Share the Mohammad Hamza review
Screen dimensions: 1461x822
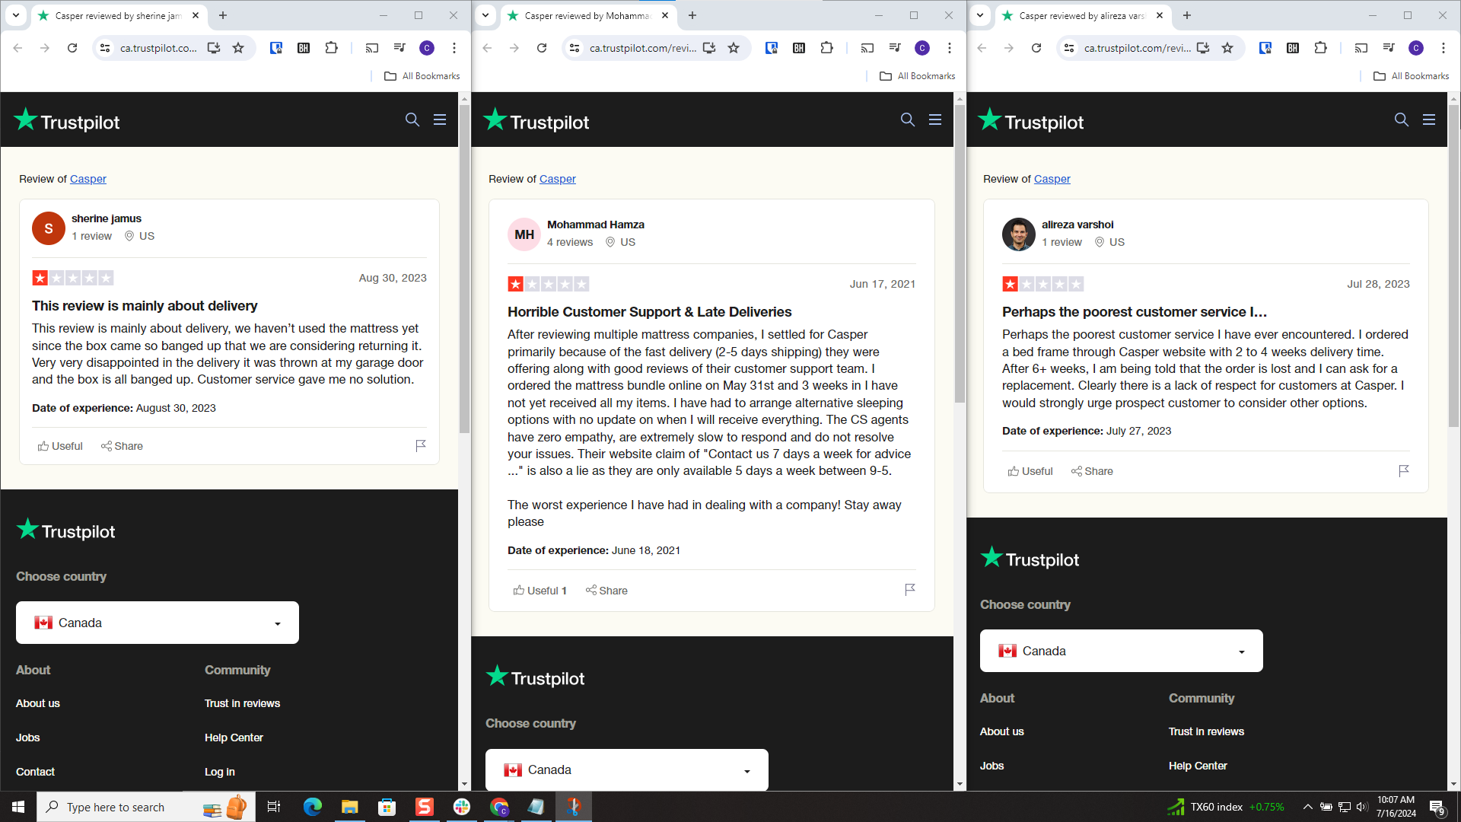tap(606, 591)
